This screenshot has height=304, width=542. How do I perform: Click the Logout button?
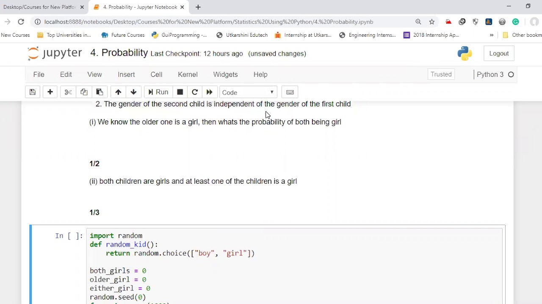pyautogui.click(x=499, y=53)
